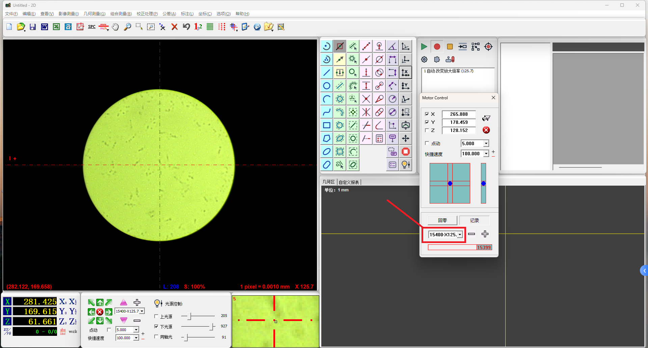Click the red stop octagon tool icon
648x348 pixels.
pyautogui.click(x=406, y=152)
